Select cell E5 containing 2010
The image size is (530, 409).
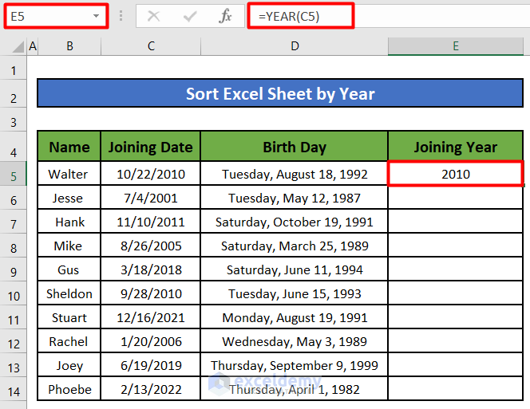point(456,174)
